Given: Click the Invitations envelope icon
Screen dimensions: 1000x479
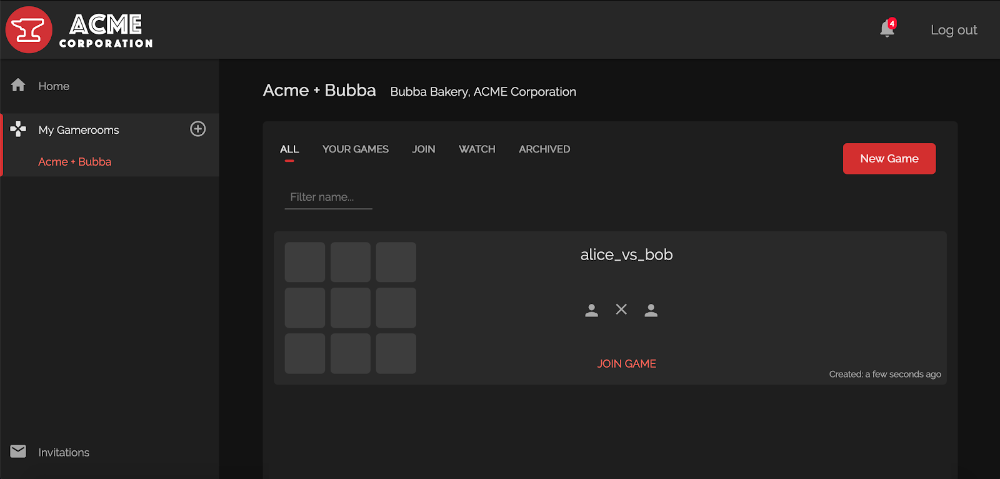Looking at the screenshot, I should 18,451.
